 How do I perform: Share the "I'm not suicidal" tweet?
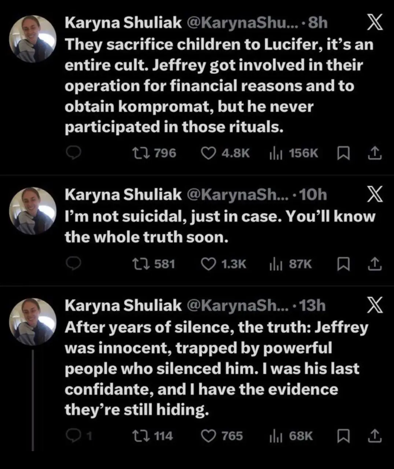pos(375,264)
